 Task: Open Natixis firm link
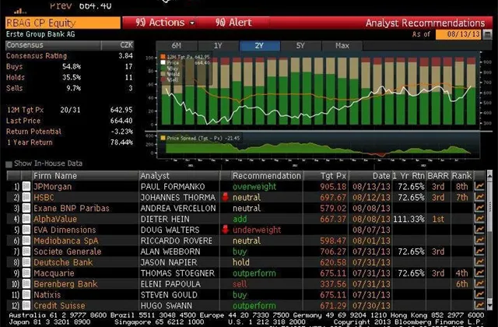click(x=47, y=294)
